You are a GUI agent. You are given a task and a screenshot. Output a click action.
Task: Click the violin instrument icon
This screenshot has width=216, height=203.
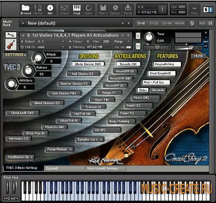[x=11, y=45]
